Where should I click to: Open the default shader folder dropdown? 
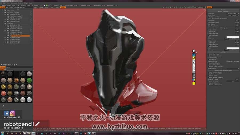(6, 69)
